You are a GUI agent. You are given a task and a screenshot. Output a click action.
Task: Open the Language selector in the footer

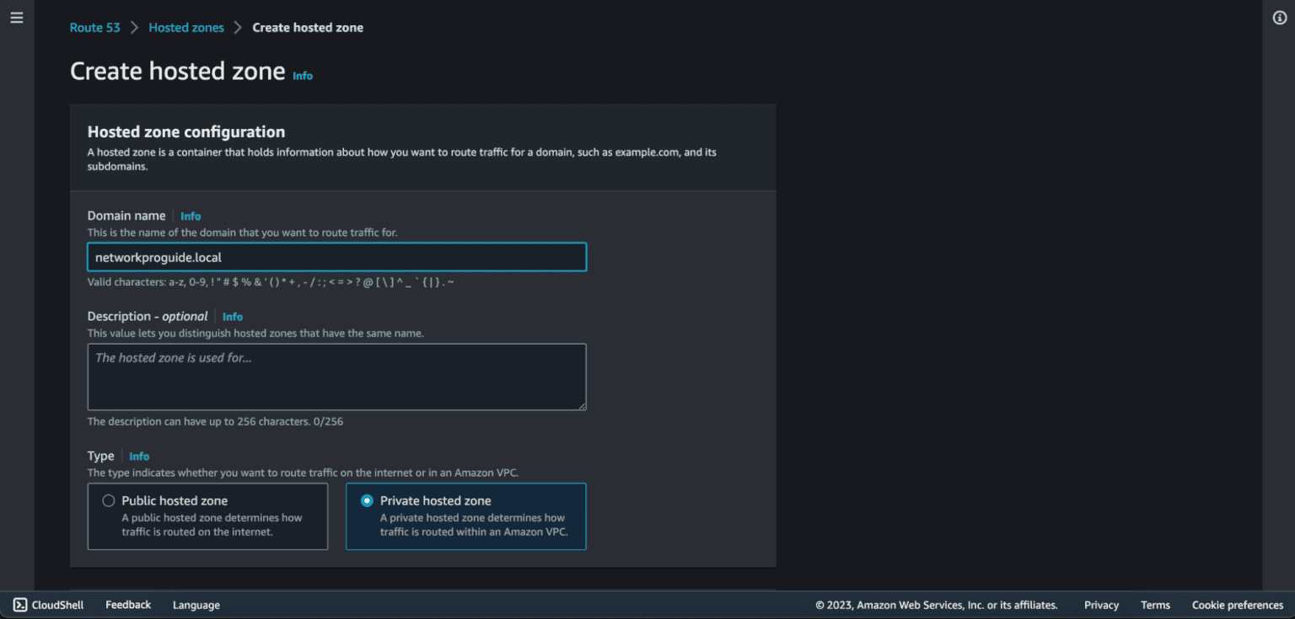[x=196, y=605]
